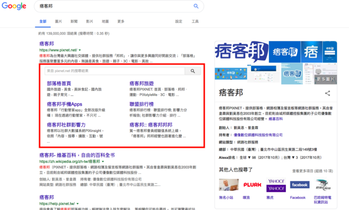Image resolution: width=349 pixels, height=210 pixels.
Task: Select the 全部 tab
Action: point(43,21)
